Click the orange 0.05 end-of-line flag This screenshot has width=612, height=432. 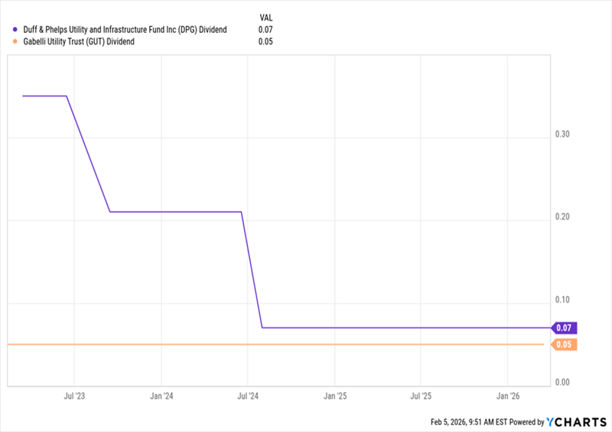pyautogui.click(x=565, y=345)
